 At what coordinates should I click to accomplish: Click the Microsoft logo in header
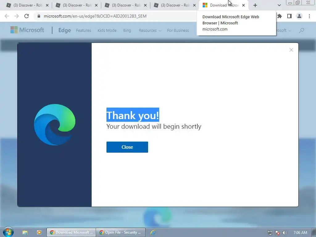27,30
